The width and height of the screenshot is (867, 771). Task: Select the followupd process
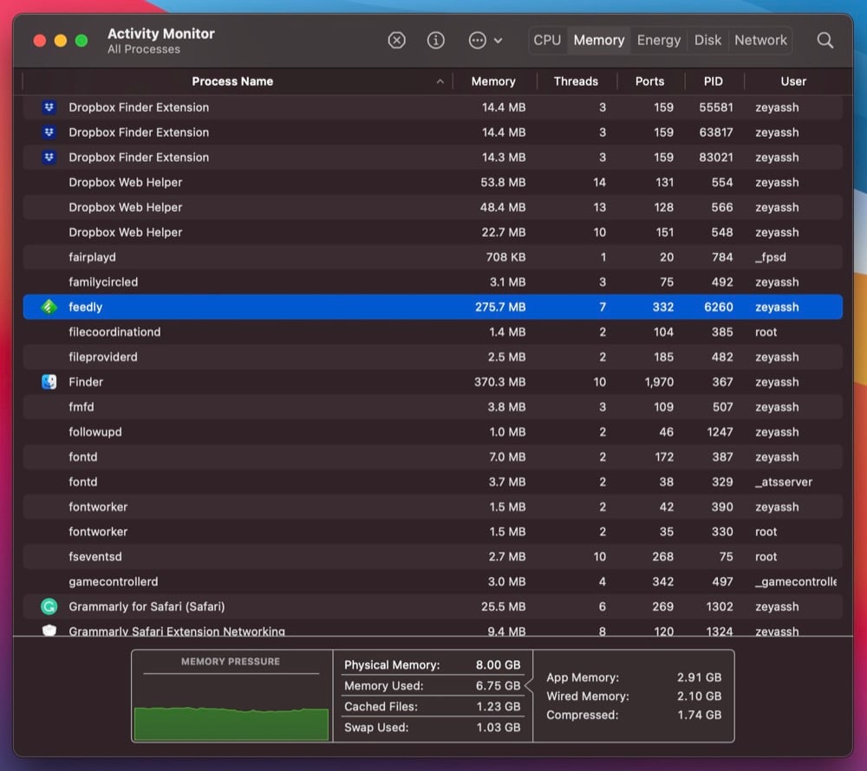[433, 432]
